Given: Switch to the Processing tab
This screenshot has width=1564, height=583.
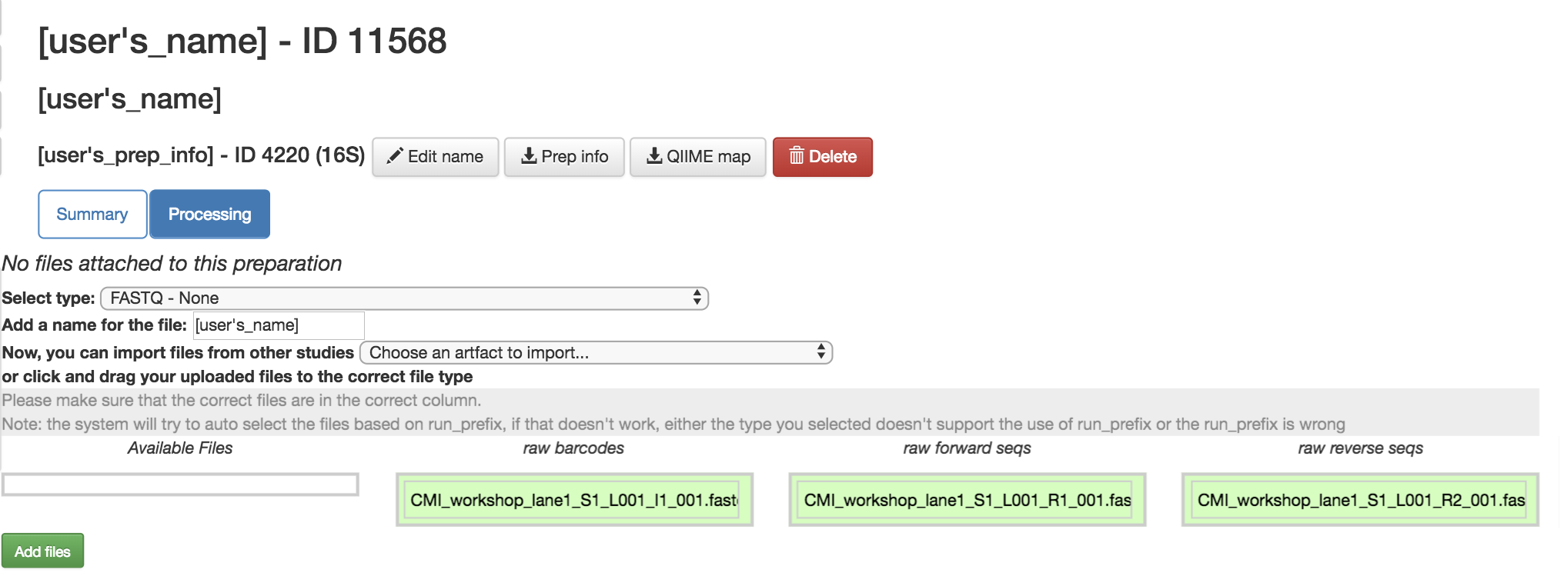Looking at the screenshot, I should 209,214.
